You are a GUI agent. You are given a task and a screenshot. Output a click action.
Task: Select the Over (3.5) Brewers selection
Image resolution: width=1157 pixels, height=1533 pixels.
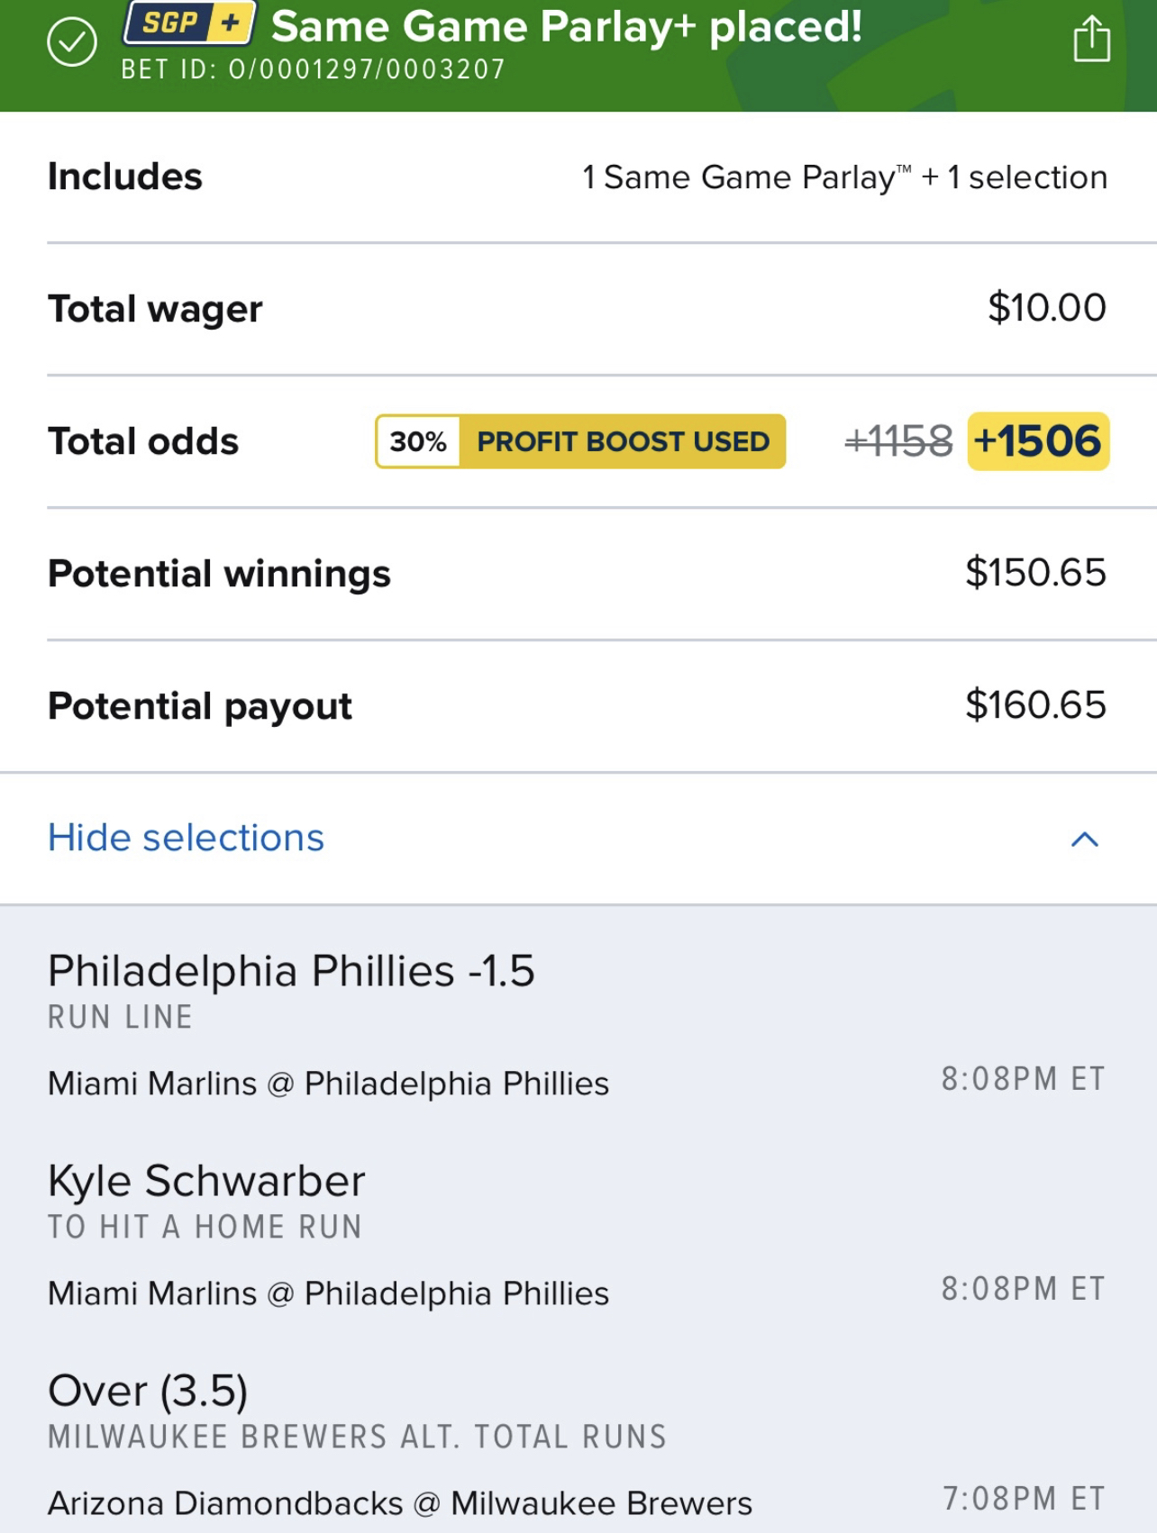(x=148, y=1391)
